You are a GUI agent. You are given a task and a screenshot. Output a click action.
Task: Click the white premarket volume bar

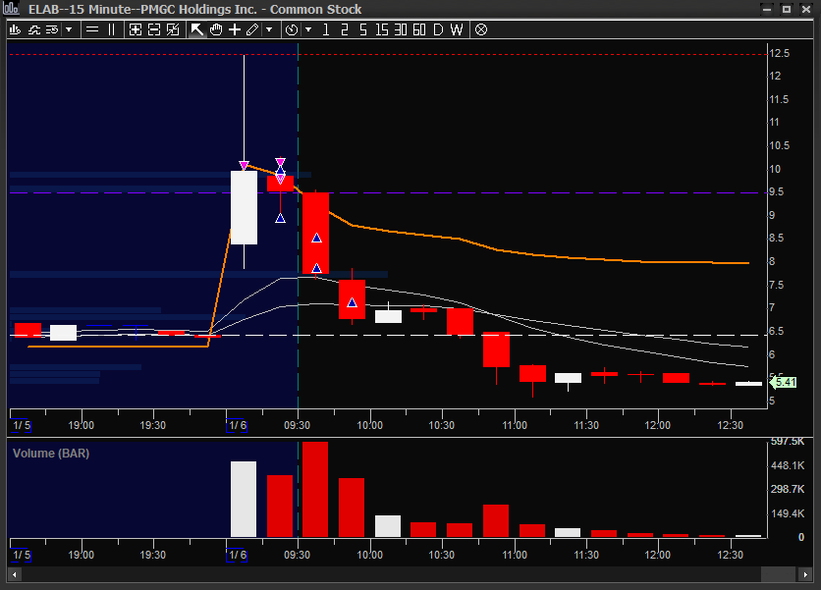click(x=244, y=500)
